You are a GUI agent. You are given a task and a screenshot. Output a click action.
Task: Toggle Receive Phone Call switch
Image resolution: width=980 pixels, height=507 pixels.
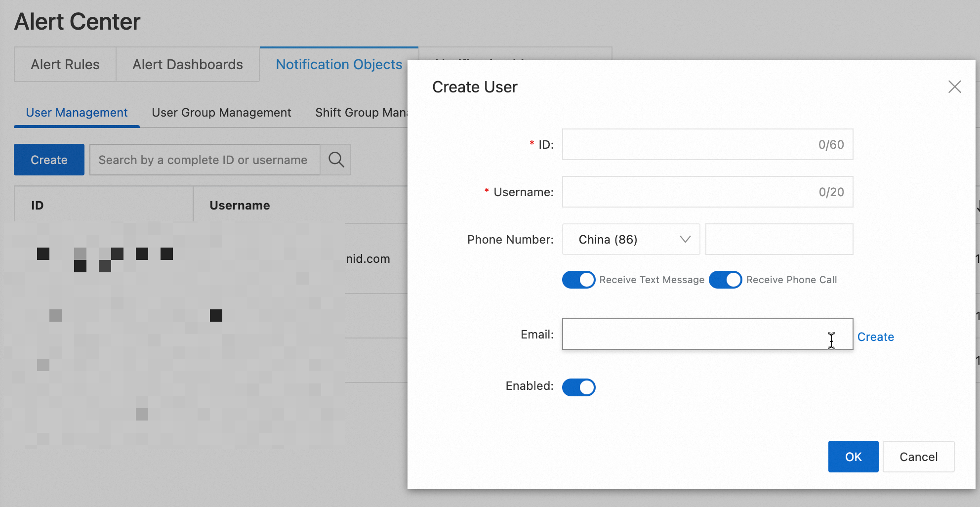[725, 280]
